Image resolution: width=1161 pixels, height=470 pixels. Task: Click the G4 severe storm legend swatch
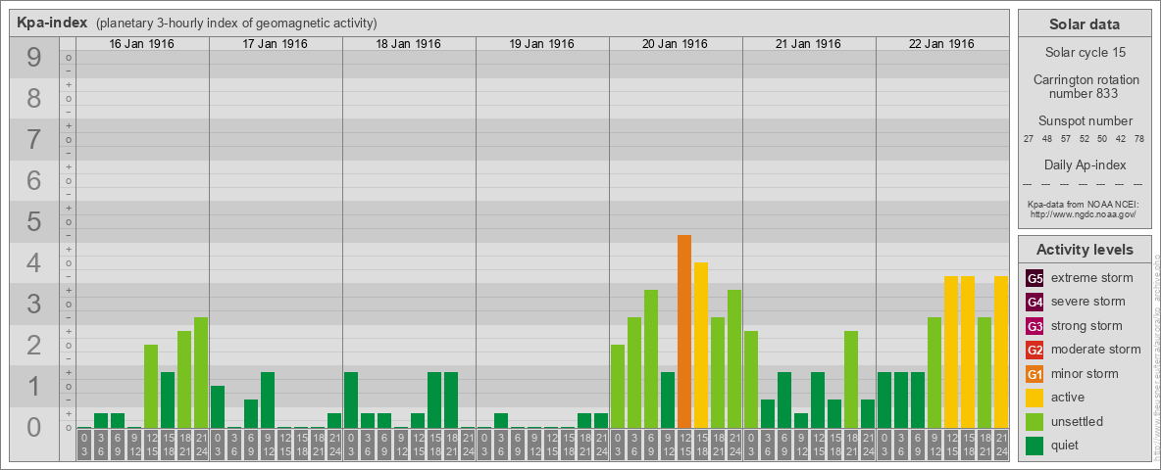(1035, 303)
